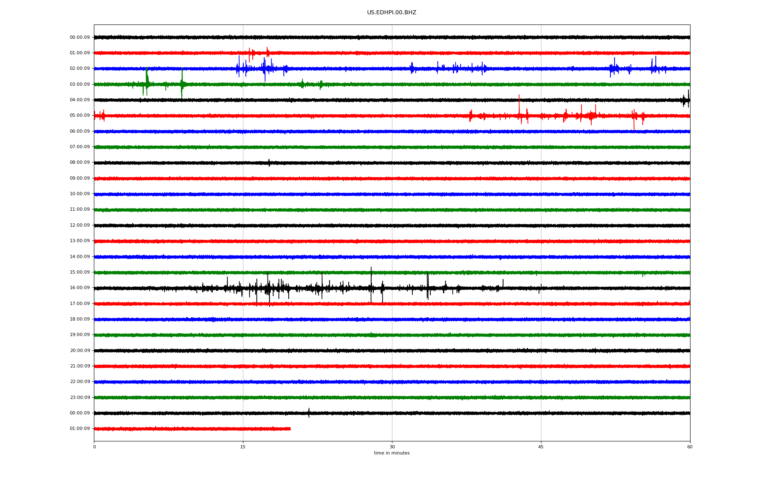Click the US.EDHPI.00.BHZ plot title

pos(391,13)
